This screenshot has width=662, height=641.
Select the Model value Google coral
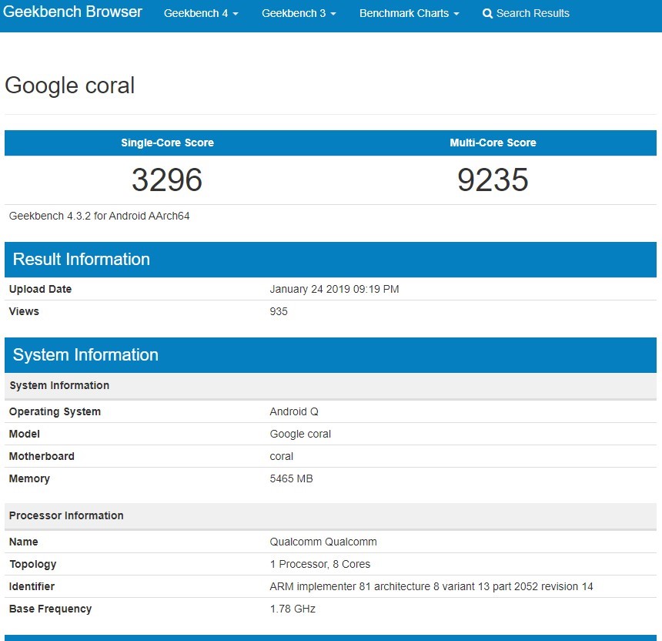click(x=300, y=434)
